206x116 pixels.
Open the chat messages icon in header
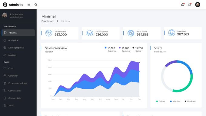coord(183,5)
